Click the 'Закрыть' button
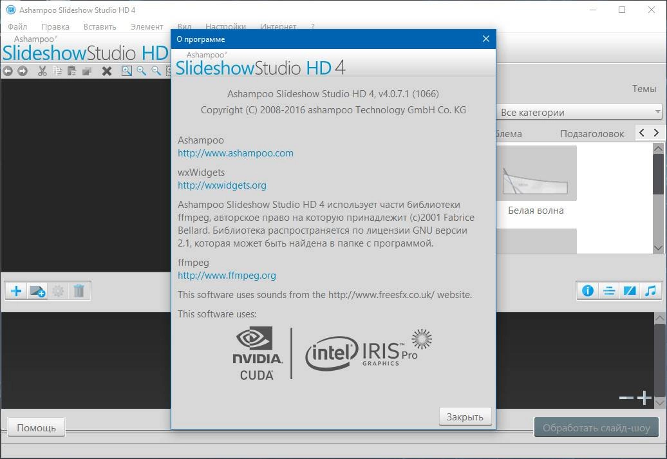Image resolution: width=667 pixels, height=459 pixels. pos(465,417)
